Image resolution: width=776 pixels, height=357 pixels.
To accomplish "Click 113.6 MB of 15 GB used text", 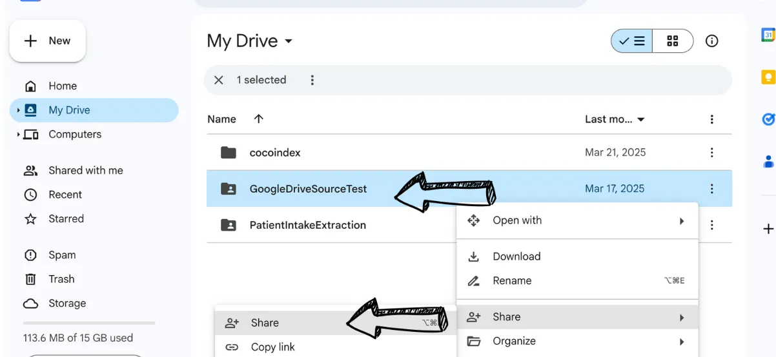I will 78,338.
